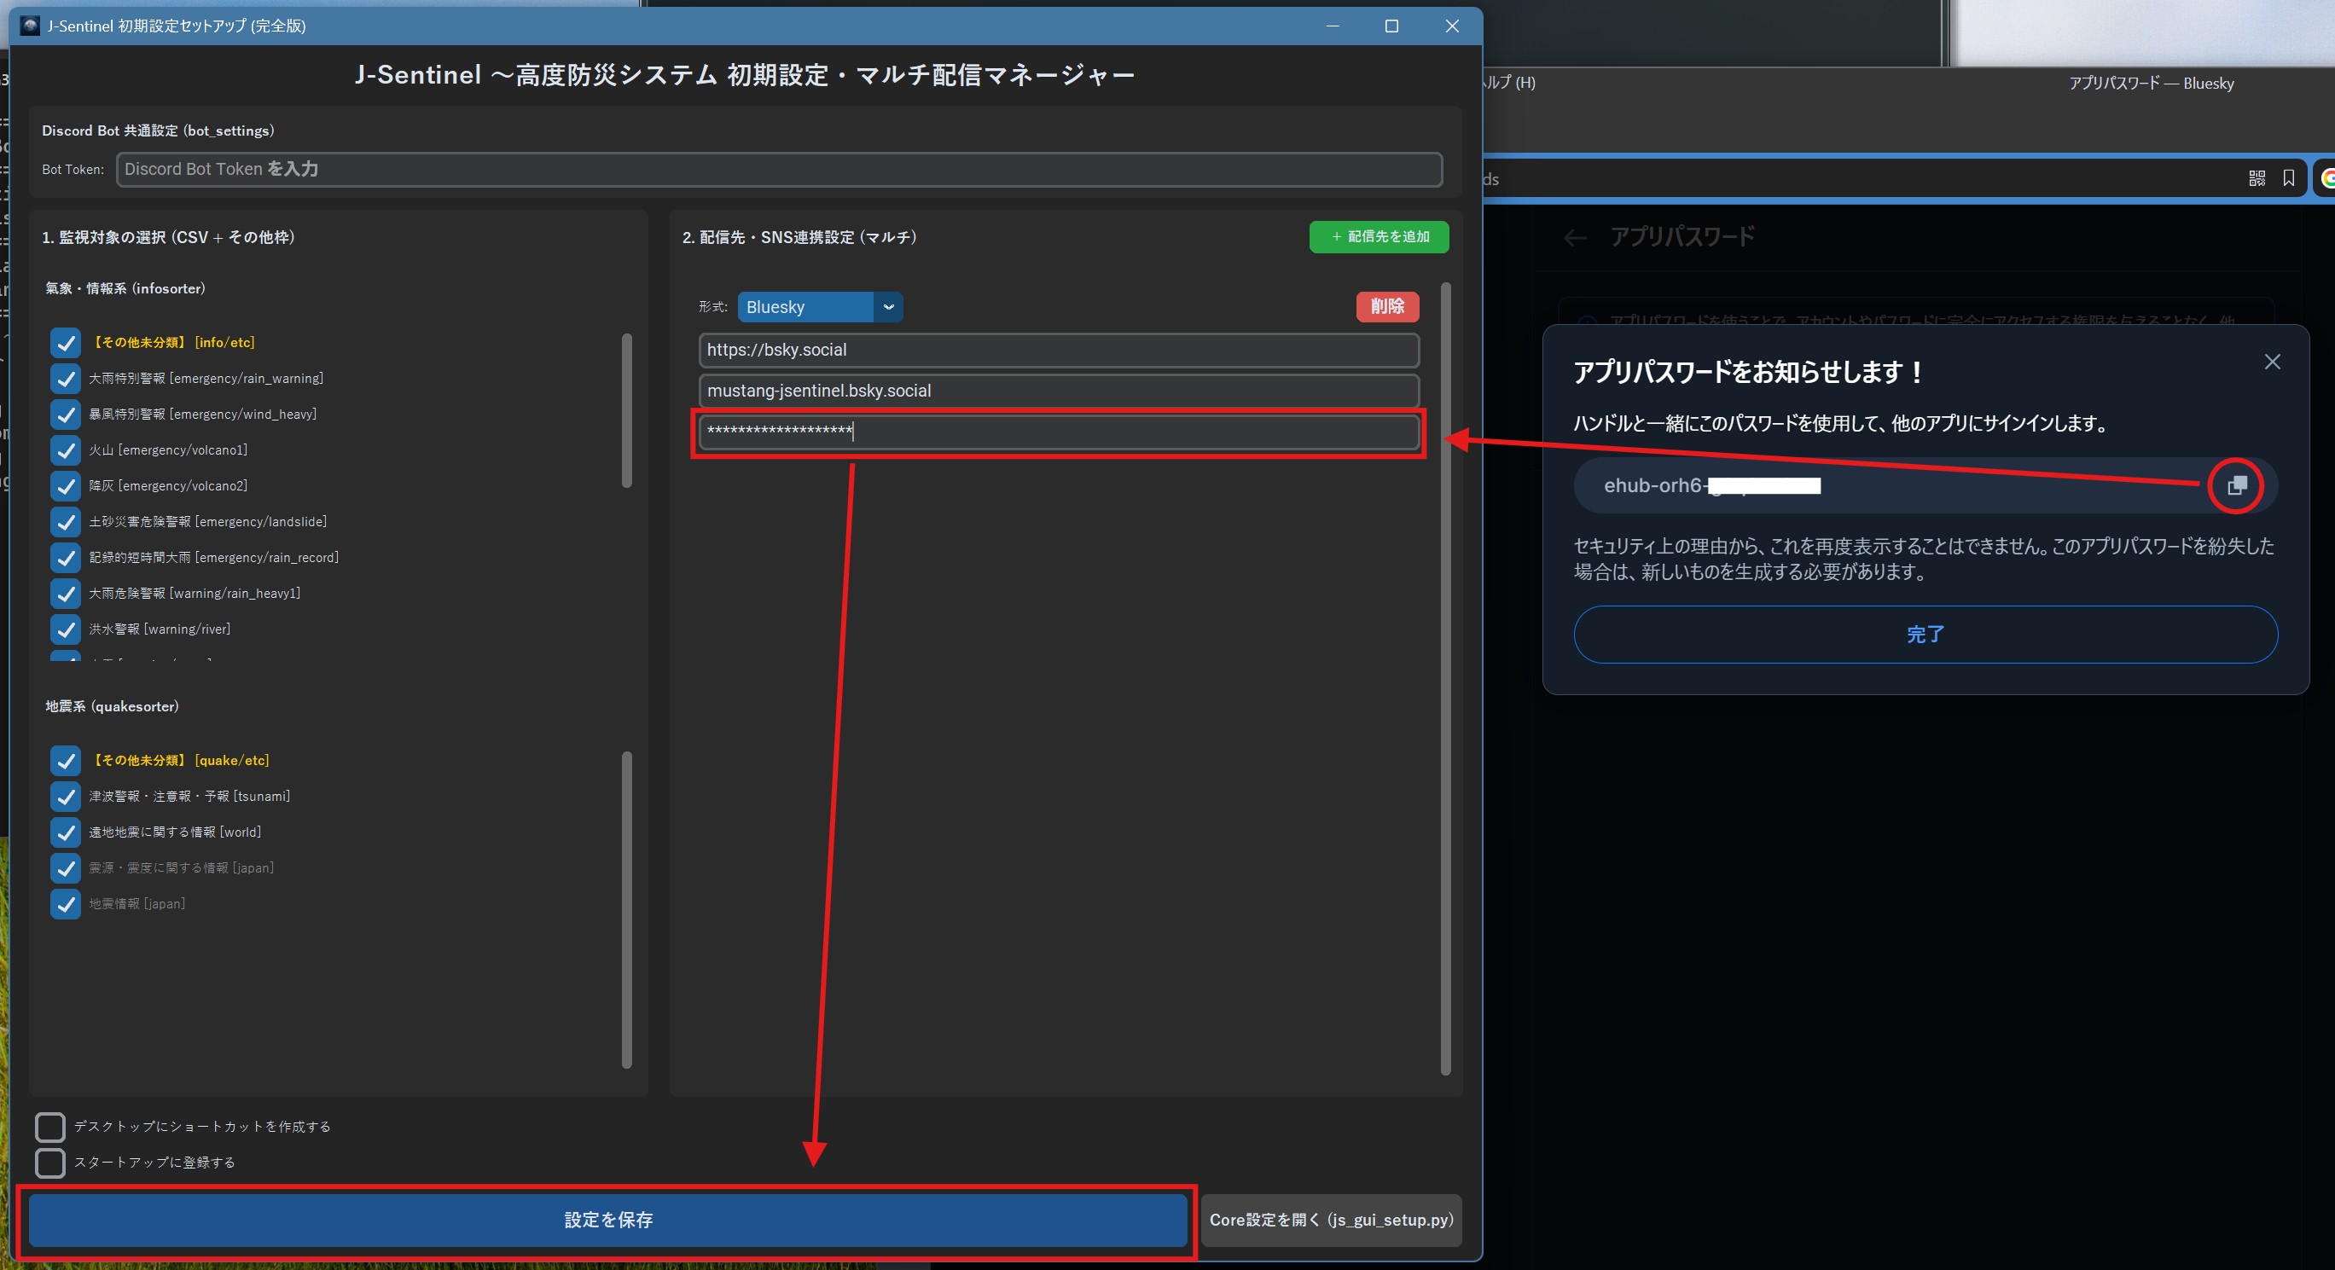Toggle the 【その他未分類】[info/etc] checkbox

point(65,343)
